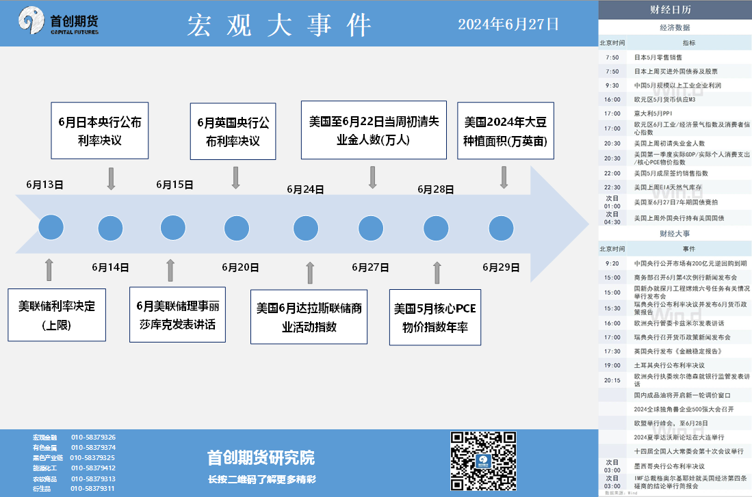Click the row 美国上周EIA天然气库存
The image size is (752, 497).
tap(675, 187)
